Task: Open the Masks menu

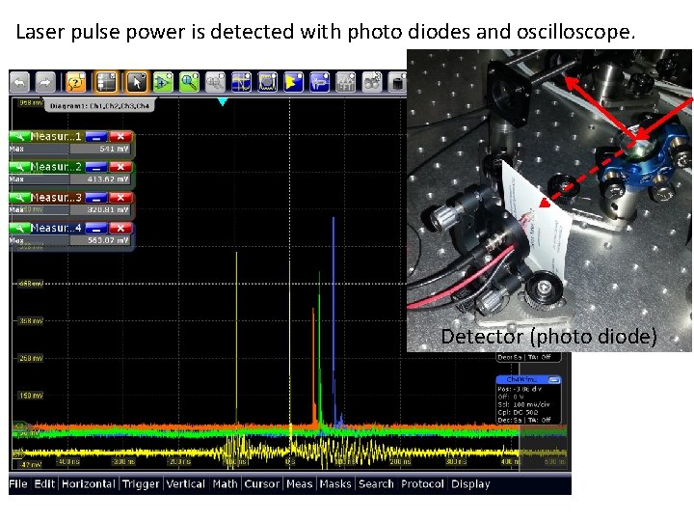Action: point(335,483)
